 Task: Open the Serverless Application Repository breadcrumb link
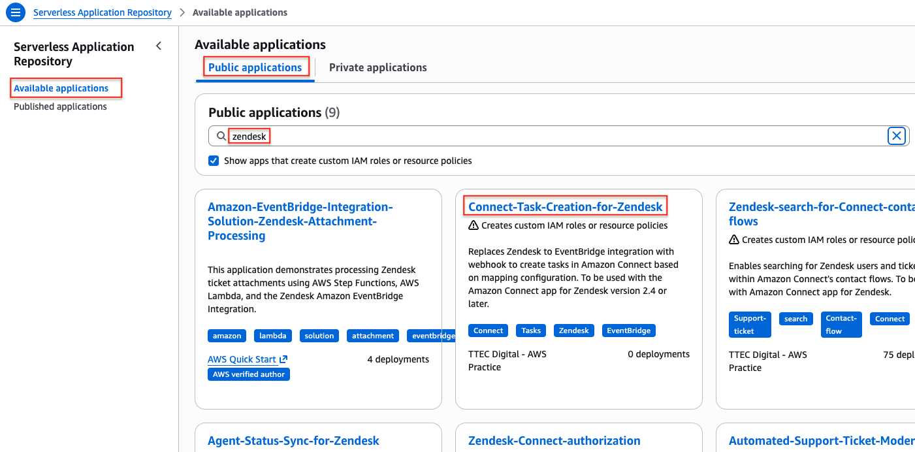pyautogui.click(x=103, y=12)
